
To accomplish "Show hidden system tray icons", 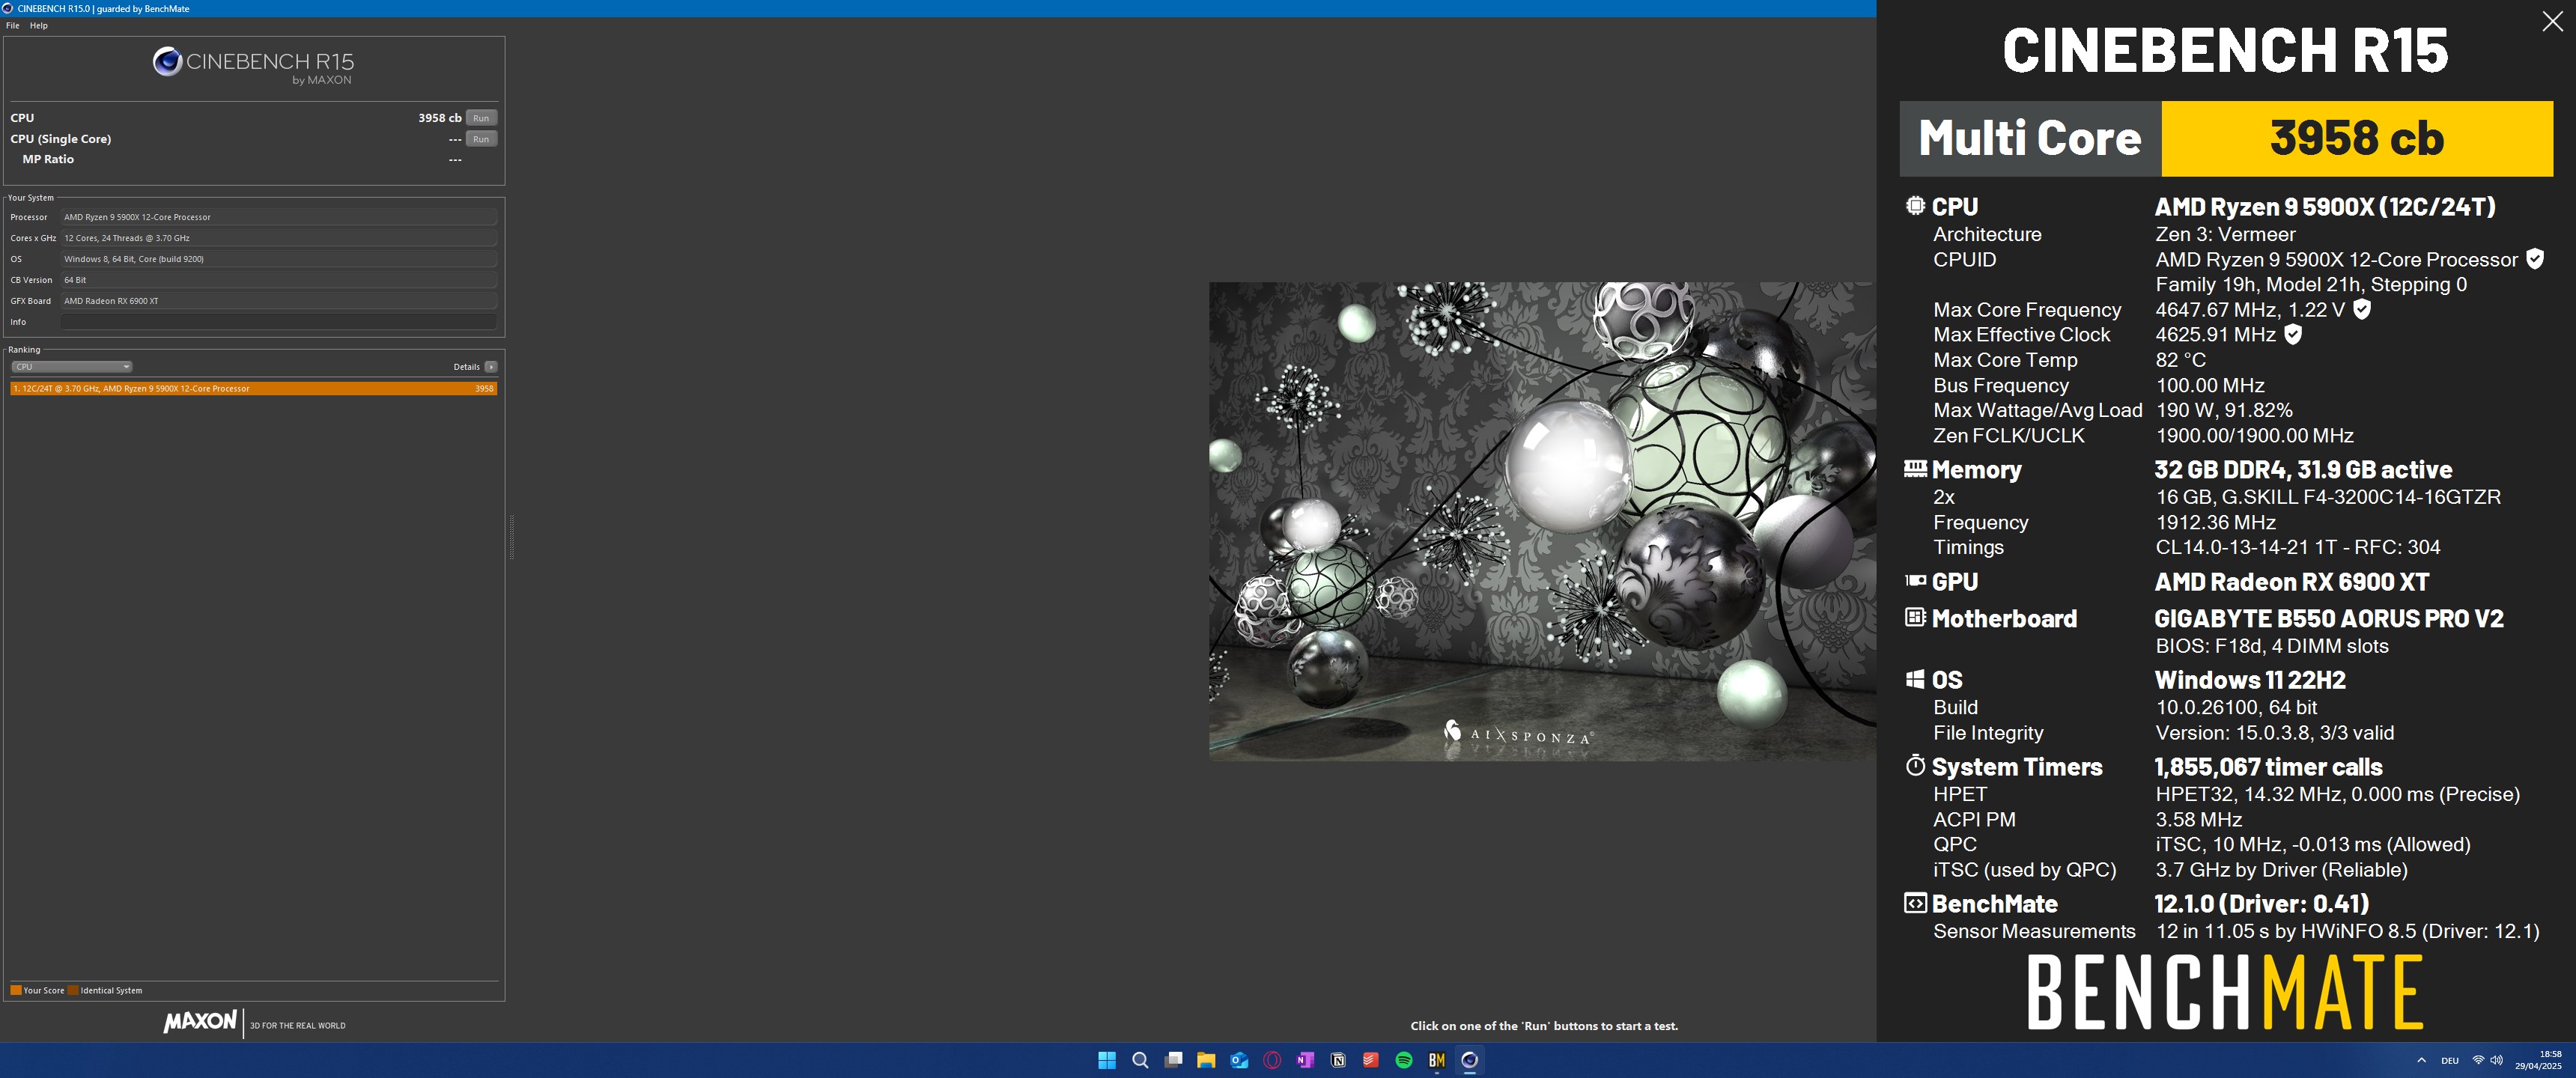I will point(2421,1060).
